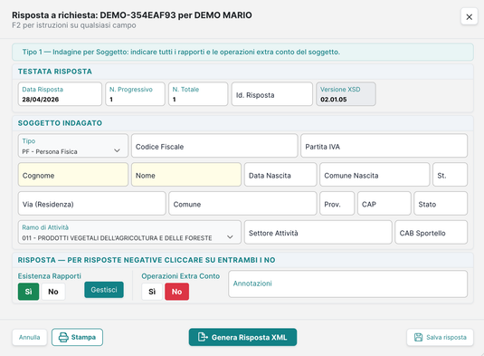Click the N. Totale field
Screen dimensions: 484x356
[198, 94]
